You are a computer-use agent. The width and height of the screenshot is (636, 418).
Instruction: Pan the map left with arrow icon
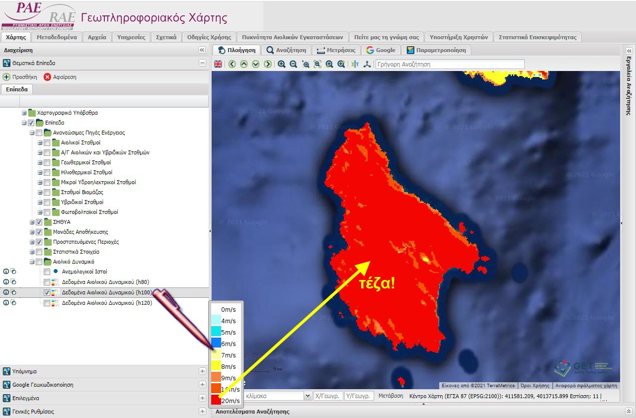[x=233, y=64]
